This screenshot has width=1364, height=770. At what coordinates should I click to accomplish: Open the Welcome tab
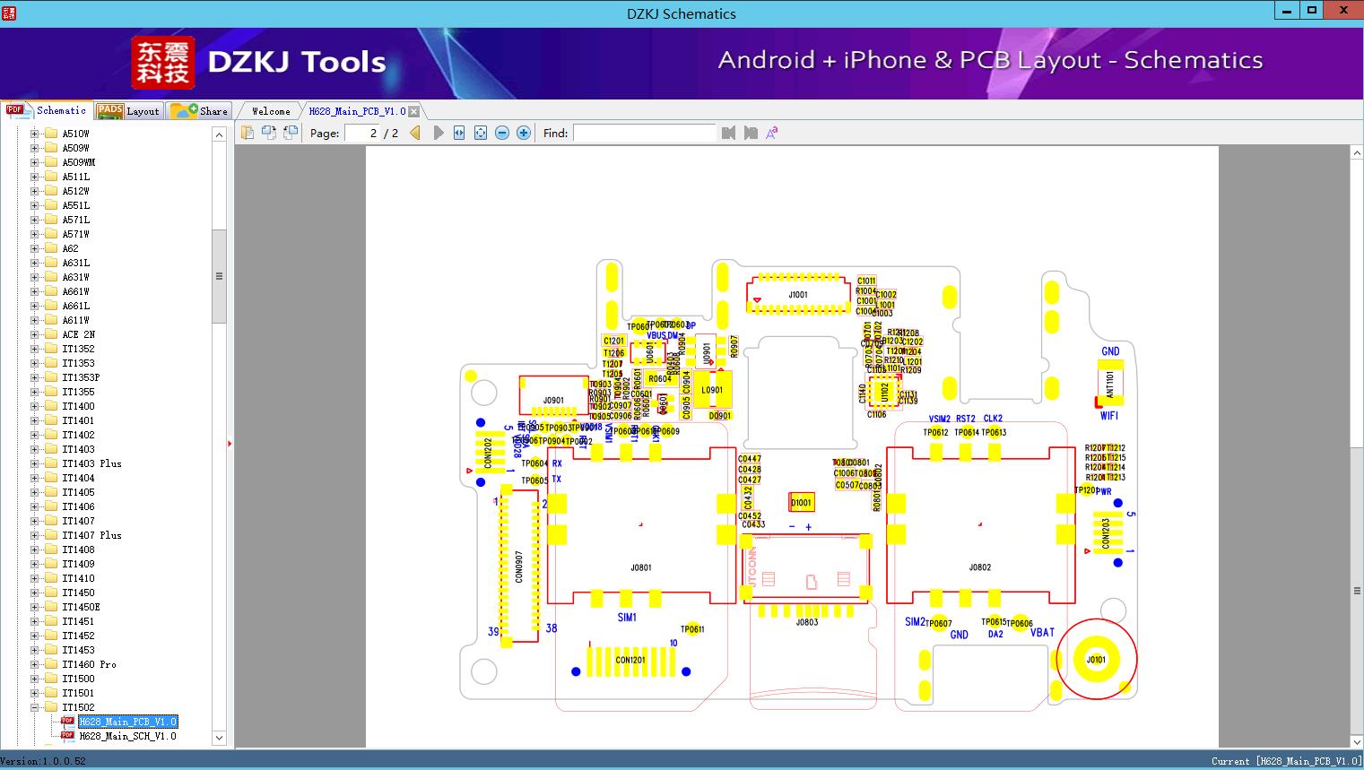(271, 111)
